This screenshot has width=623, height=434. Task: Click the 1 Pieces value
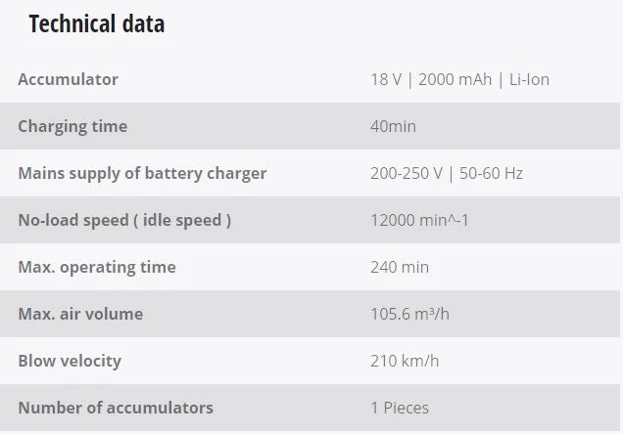coord(400,408)
